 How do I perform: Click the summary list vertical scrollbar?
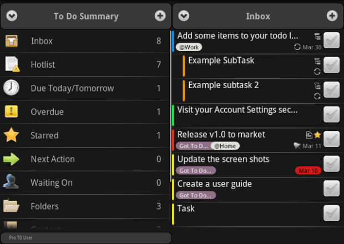[x=171, y=106]
